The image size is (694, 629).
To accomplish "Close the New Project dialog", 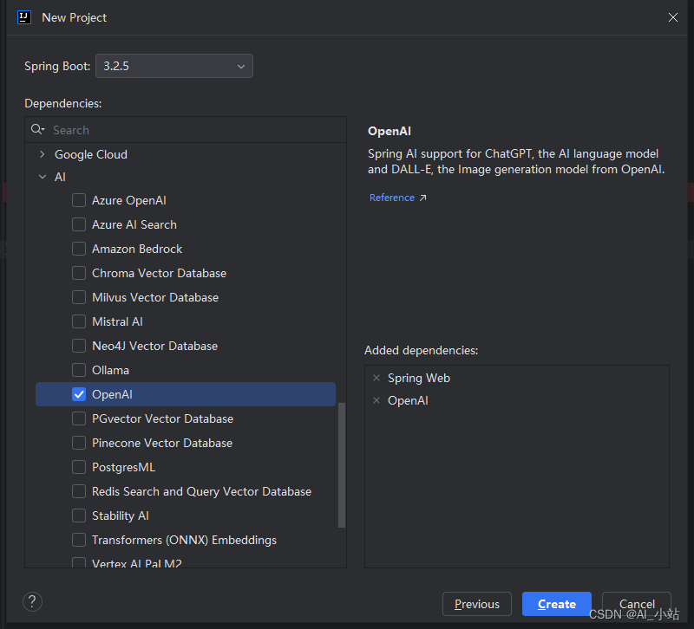I will (x=673, y=17).
